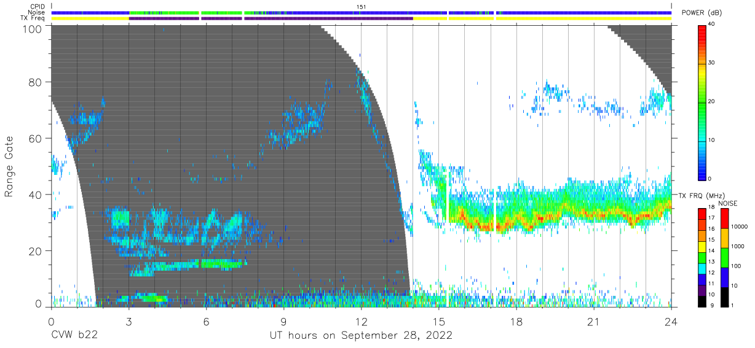Click the y-axis tick label '80'
Image resolution: width=755 pixels, height=348 pixels.
(36, 82)
